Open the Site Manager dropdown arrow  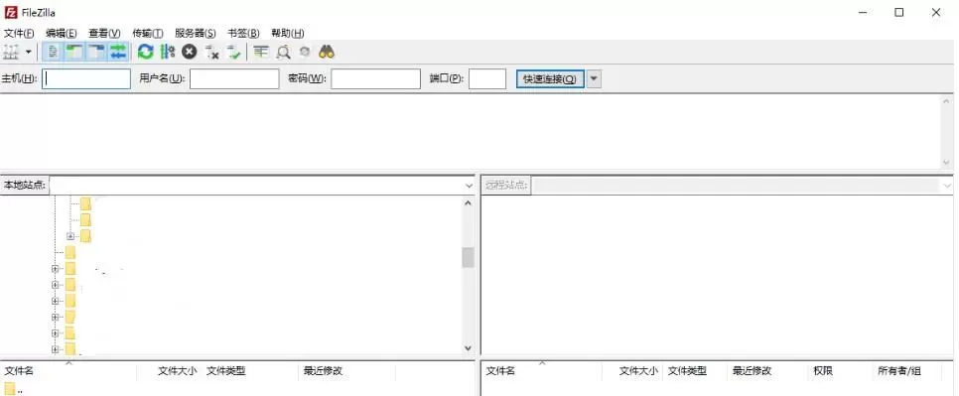tap(28, 52)
